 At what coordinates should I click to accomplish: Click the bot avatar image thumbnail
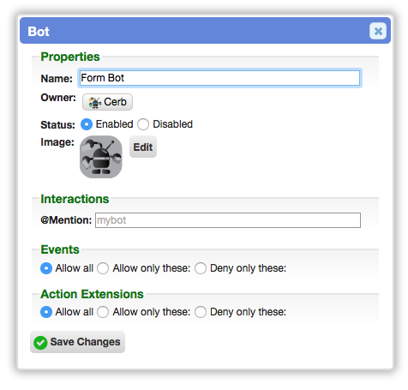(101, 157)
